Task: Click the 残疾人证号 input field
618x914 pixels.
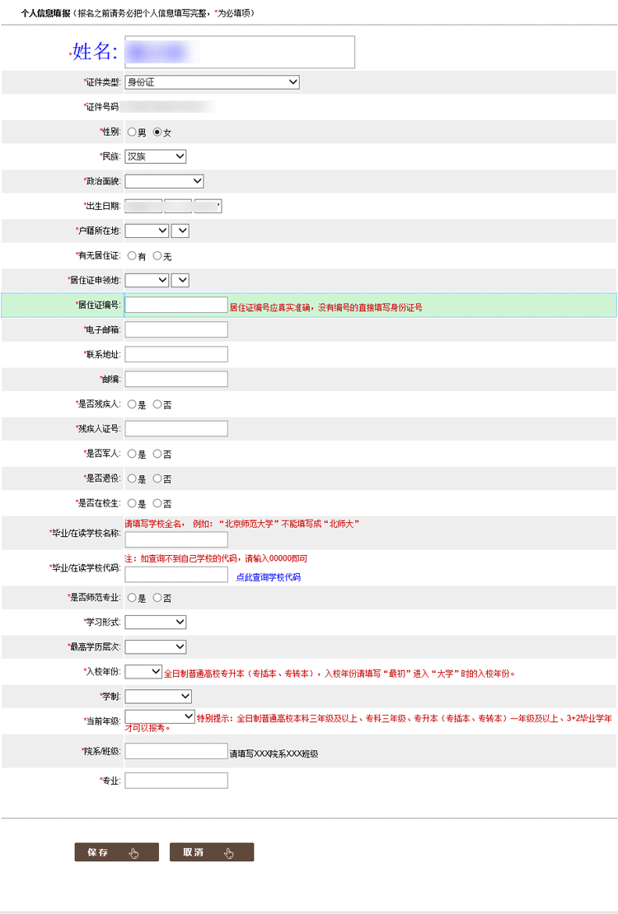Action: pos(176,429)
